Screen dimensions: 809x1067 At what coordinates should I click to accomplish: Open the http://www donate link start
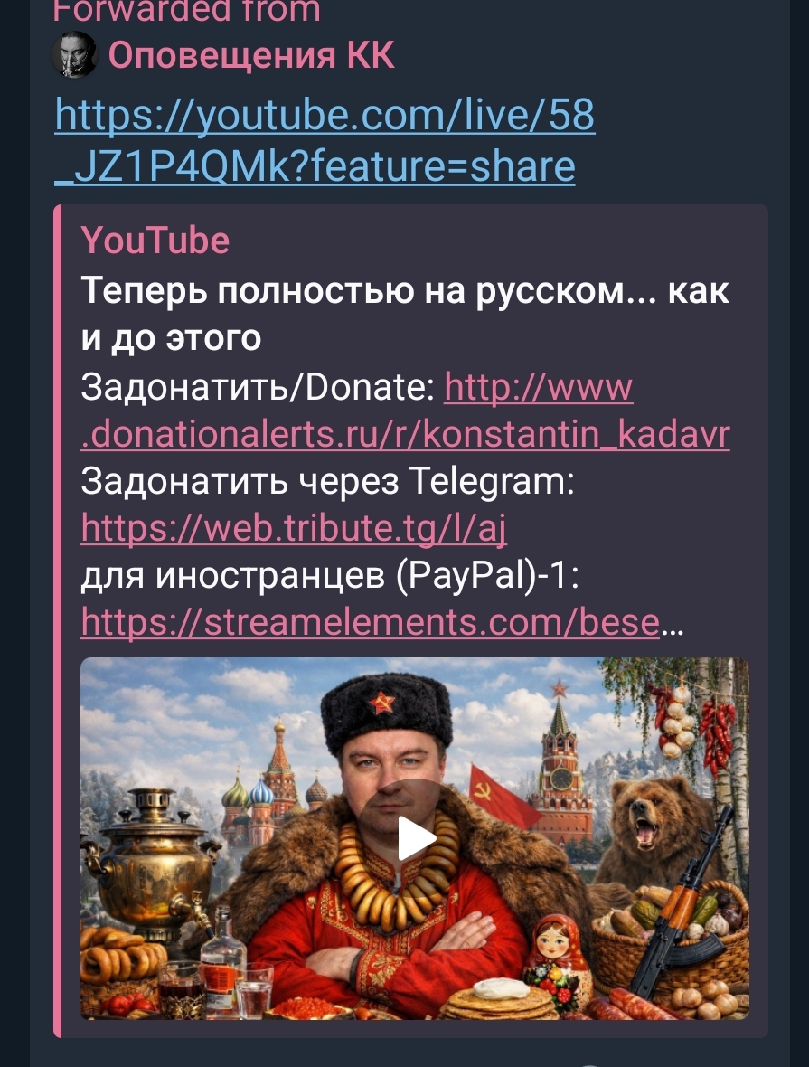tap(538, 387)
